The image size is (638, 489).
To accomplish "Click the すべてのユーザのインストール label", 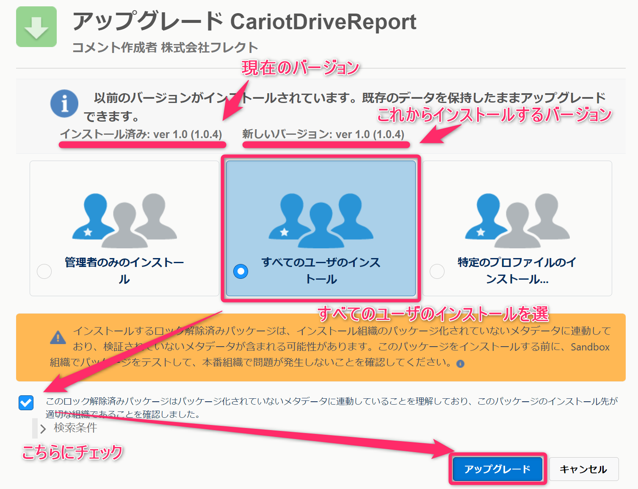I will [321, 271].
